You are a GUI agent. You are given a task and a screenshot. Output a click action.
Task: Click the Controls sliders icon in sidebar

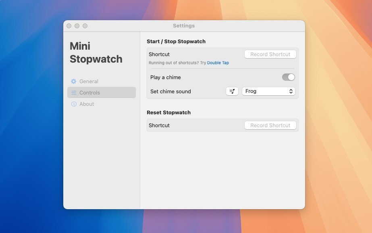(74, 92)
